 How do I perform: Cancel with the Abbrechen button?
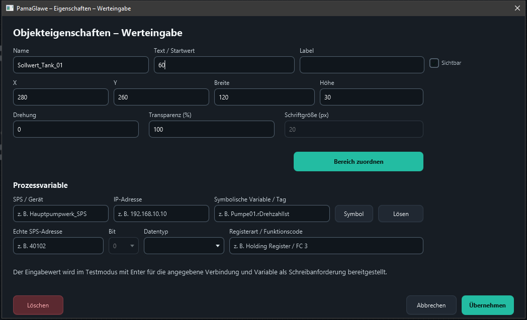tap(431, 305)
